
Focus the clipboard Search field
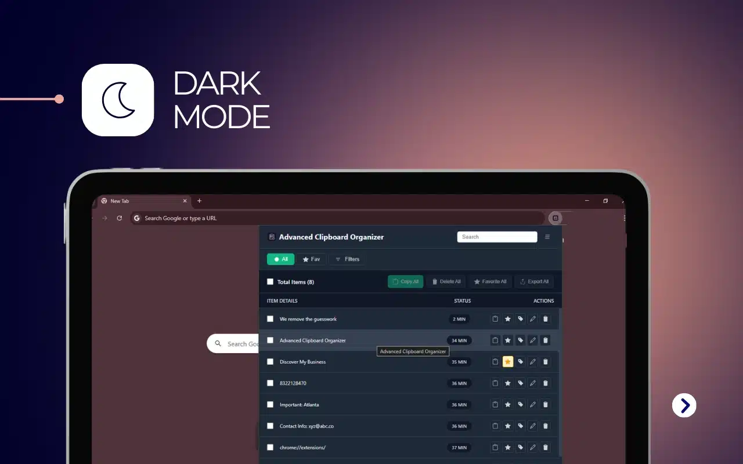(x=497, y=237)
